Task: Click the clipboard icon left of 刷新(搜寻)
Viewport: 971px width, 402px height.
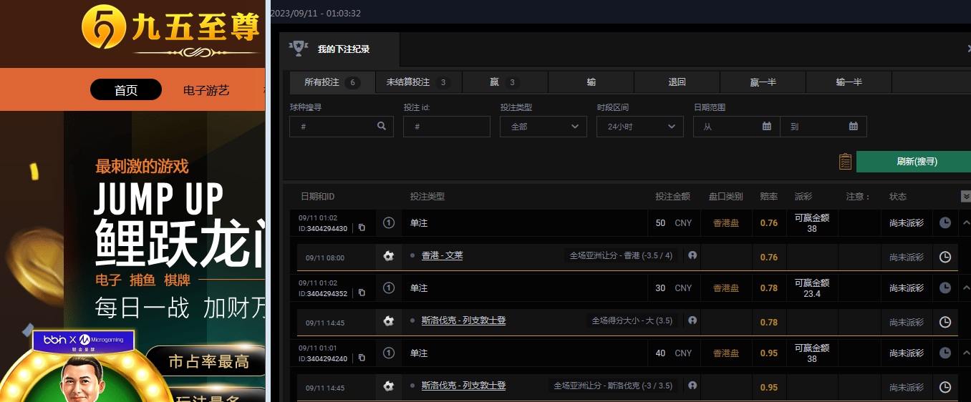Action: click(845, 162)
